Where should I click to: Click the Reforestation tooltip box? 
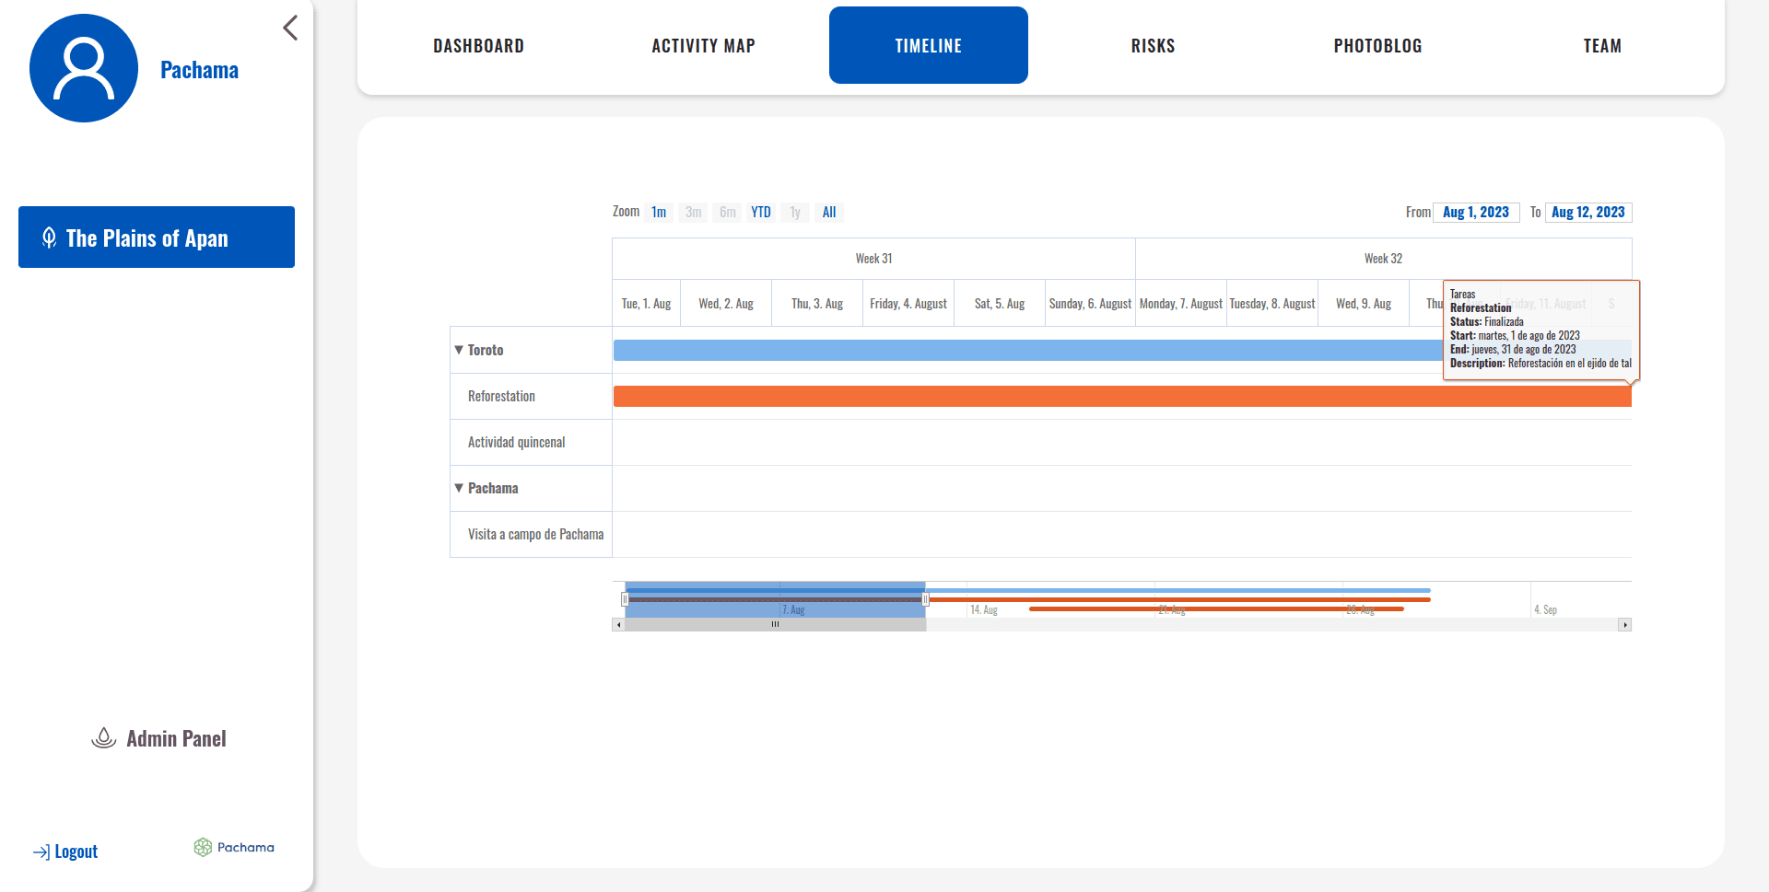click(1541, 330)
